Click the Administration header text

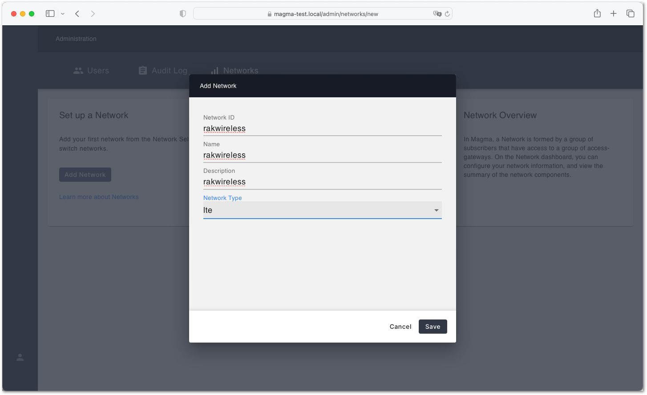(76, 39)
